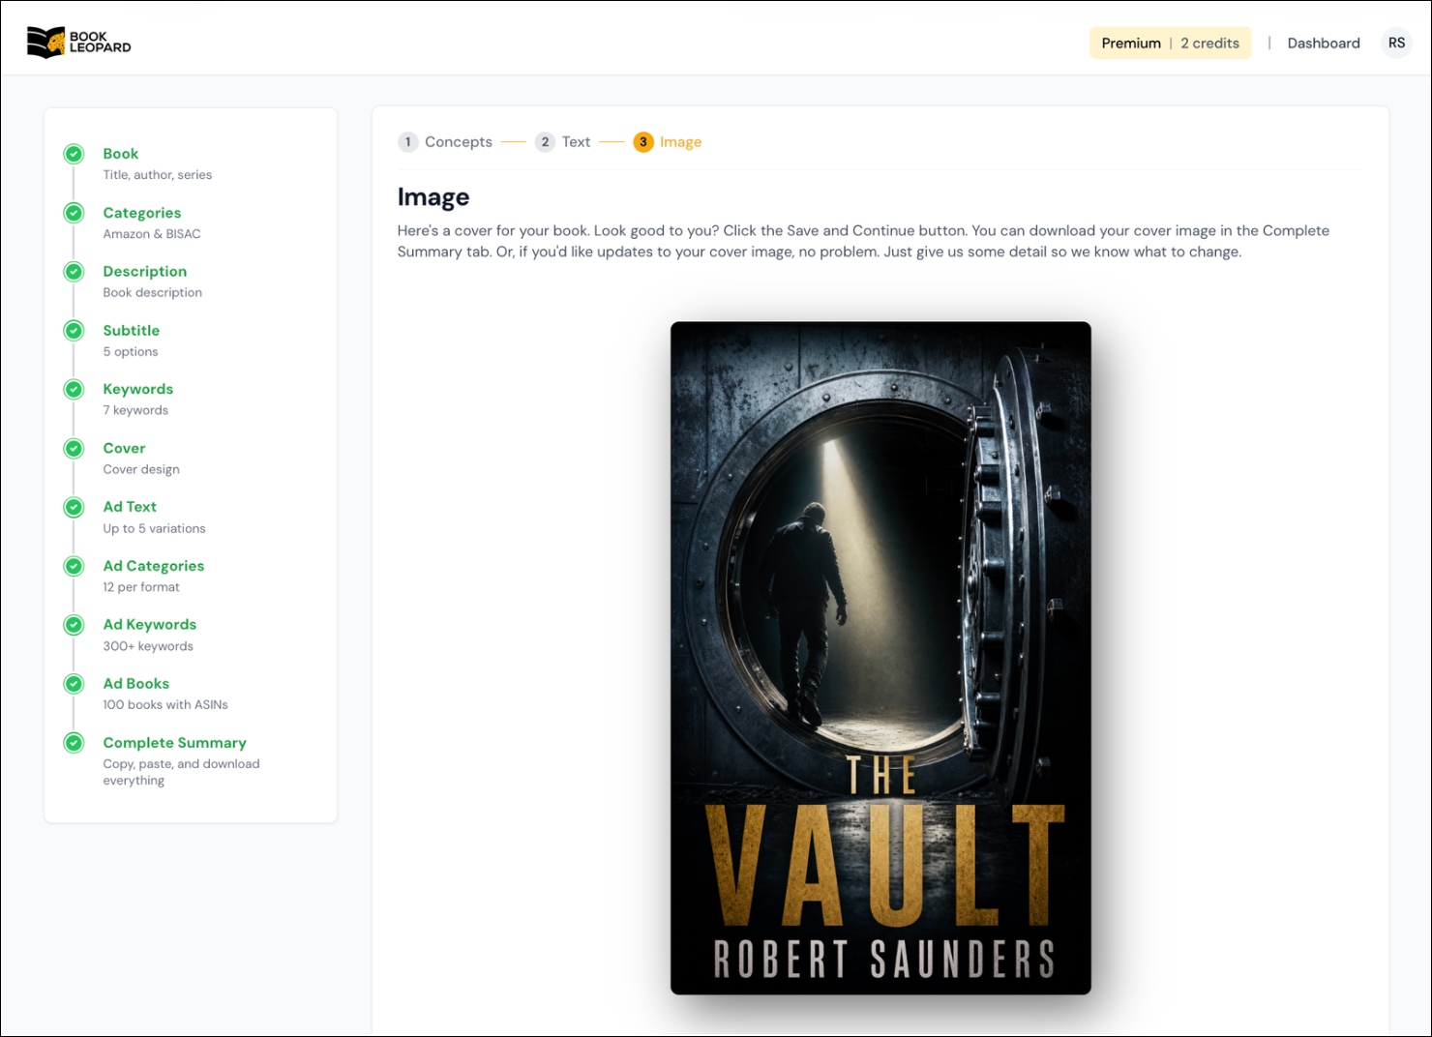
Task: Select the Image step label
Action: point(680,142)
